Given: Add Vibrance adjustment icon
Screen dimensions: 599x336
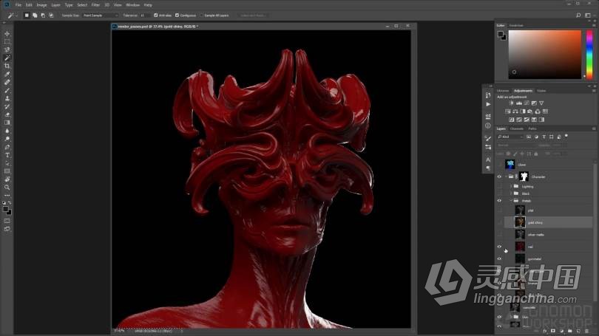Looking at the screenshot, I should [541, 103].
